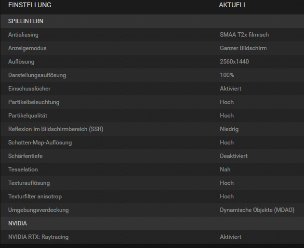The image size is (304, 248).
Task: Click the Partikelqualität Hoch value
Action: (226, 116)
